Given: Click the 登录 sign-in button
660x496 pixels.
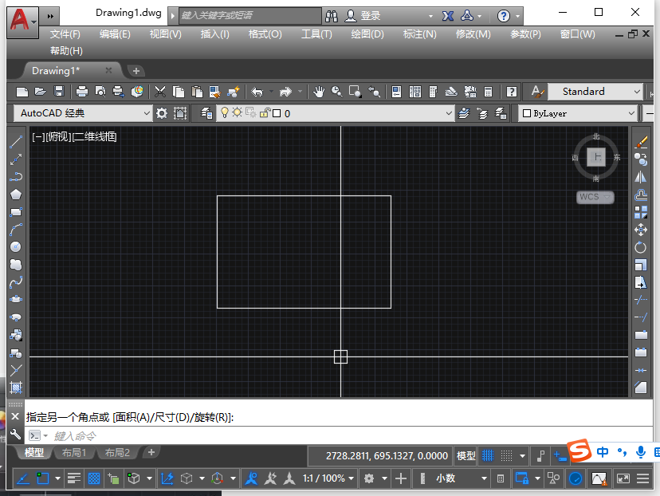Looking at the screenshot, I should [x=363, y=16].
